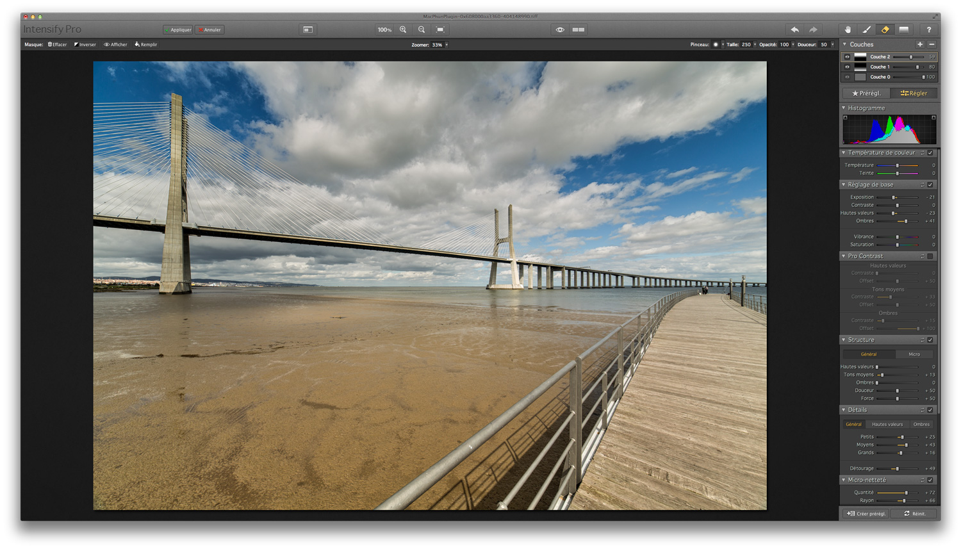Viewport: 961px width, 549px height.
Task: Click mask Effacer button
Action: (x=57, y=45)
